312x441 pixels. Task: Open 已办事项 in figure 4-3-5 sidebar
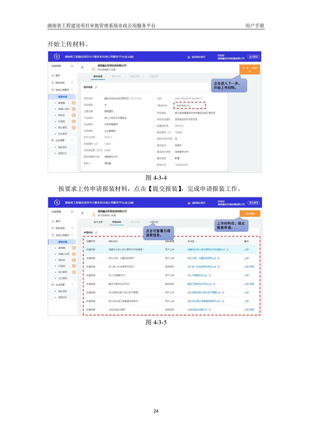click(x=63, y=278)
